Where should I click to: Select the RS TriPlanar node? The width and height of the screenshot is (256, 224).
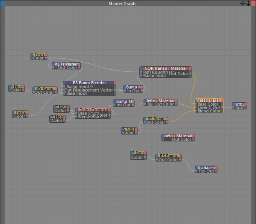[x=66, y=66]
